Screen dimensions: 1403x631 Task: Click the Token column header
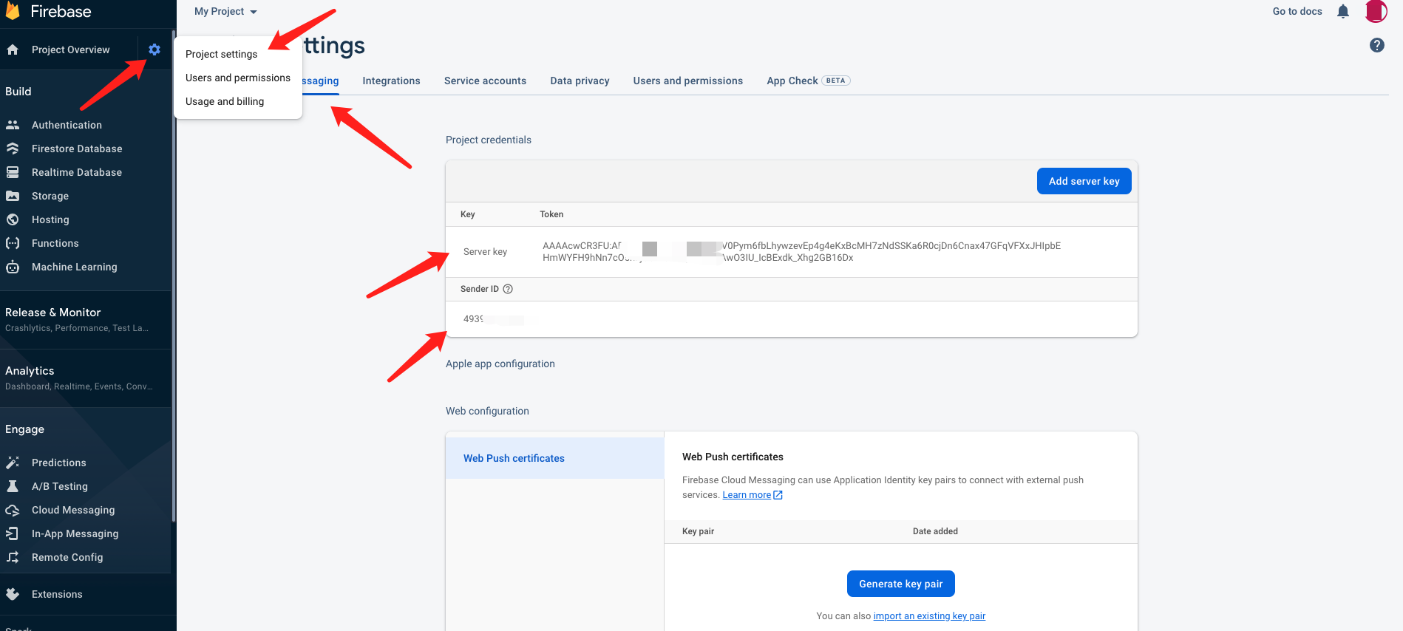[x=551, y=214]
